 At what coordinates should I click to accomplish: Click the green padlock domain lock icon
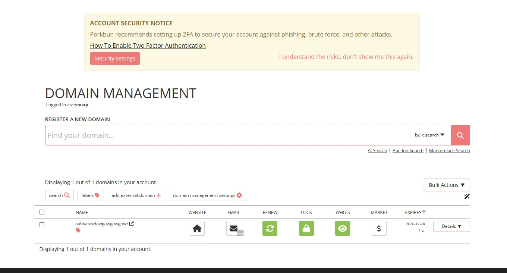306,228
